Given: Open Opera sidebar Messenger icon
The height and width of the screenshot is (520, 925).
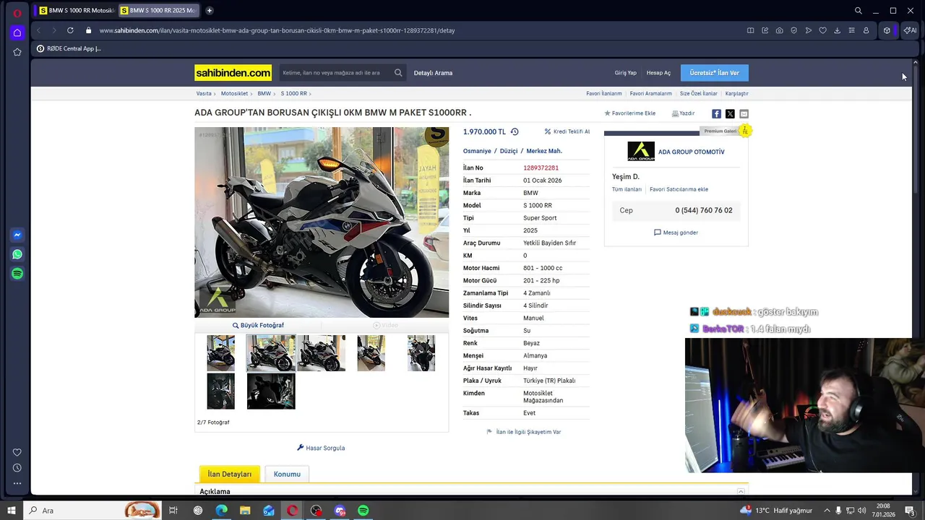Looking at the screenshot, I should coord(17,235).
